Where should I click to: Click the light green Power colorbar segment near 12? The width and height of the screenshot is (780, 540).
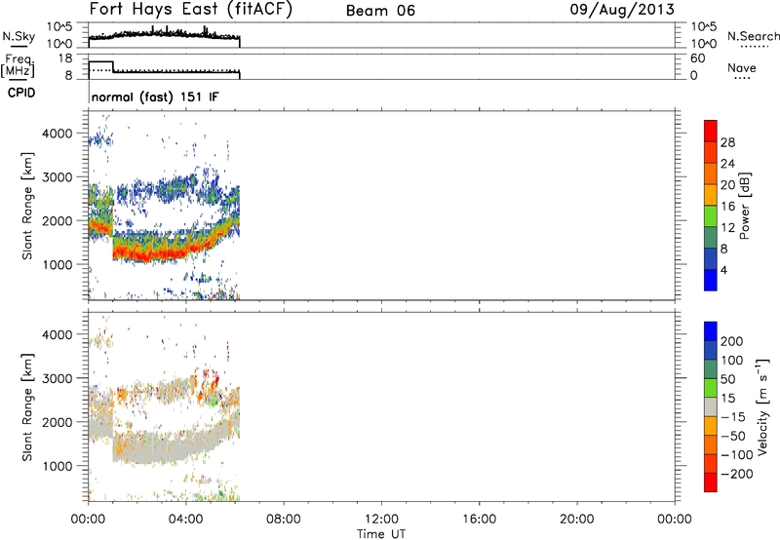[x=711, y=216]
